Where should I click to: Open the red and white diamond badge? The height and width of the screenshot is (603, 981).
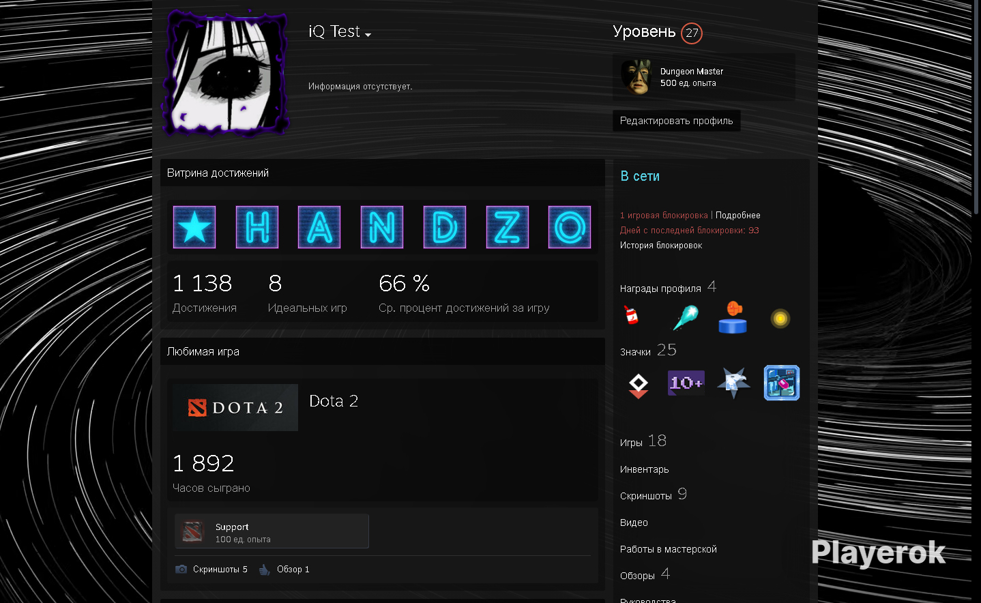pos(639,385)
